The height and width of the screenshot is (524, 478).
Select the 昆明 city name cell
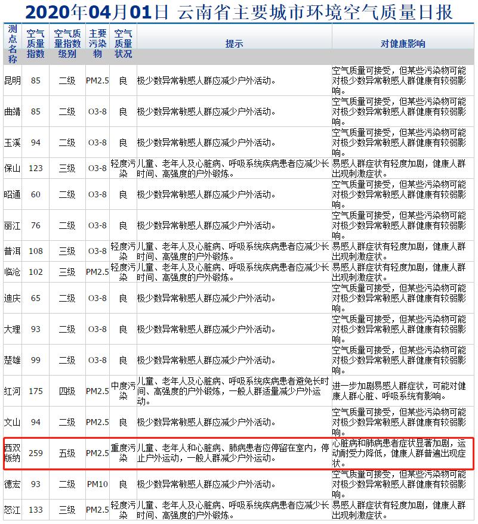[13, 80]
